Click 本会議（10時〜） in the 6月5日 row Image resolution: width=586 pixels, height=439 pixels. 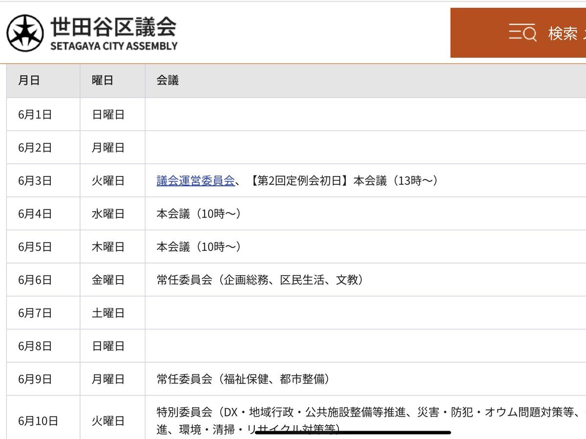pyautogui.click(x=199, y=247)
